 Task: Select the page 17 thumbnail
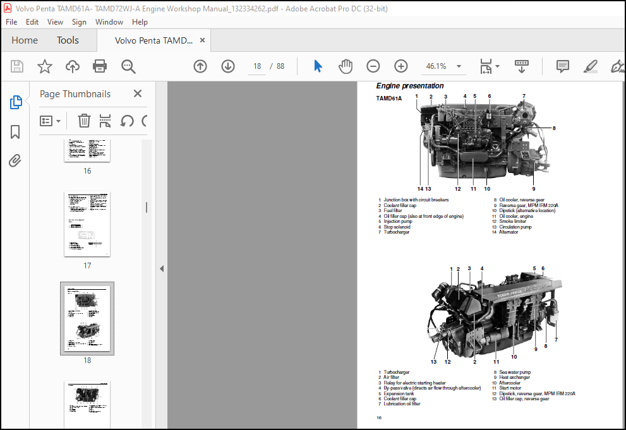87,224
